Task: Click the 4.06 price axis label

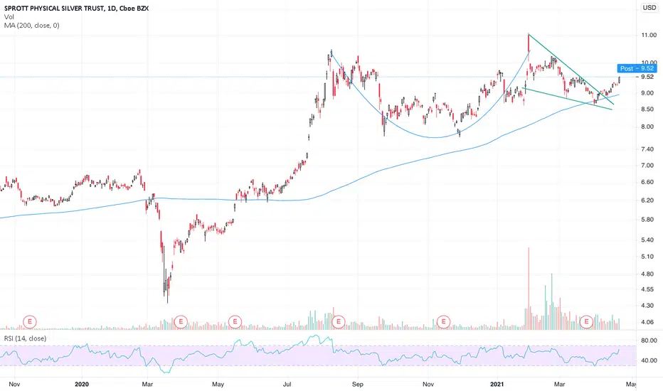Action: coord(649,322)
